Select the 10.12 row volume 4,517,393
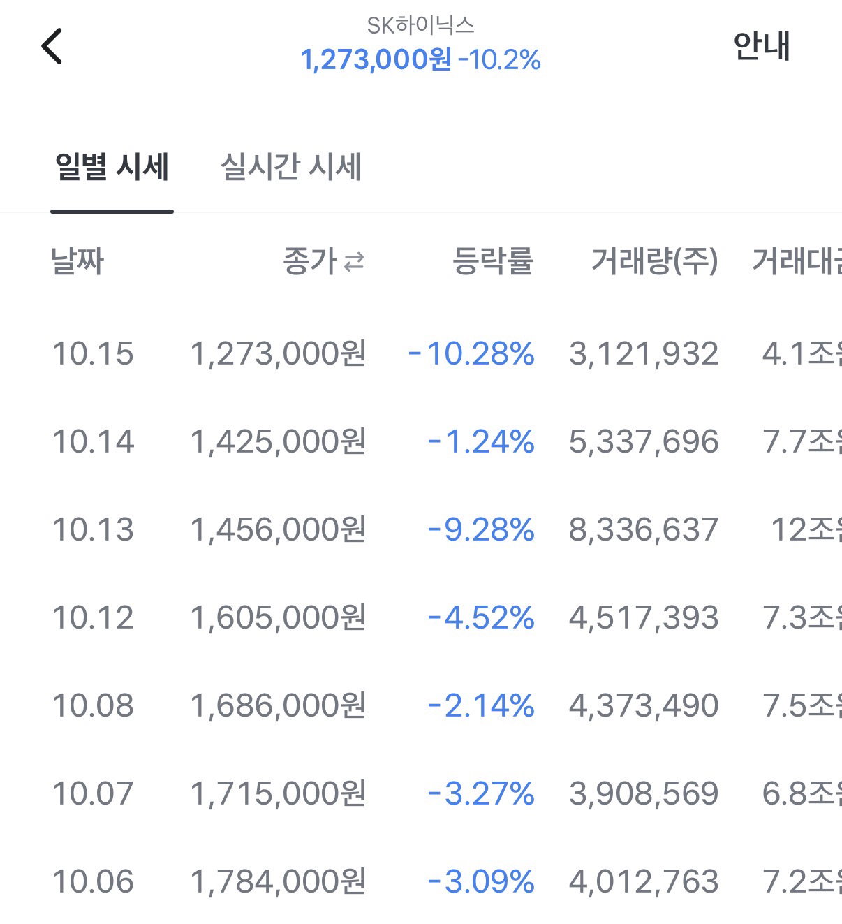Viewport: 842px width, 924px height. tap(644, 617)
